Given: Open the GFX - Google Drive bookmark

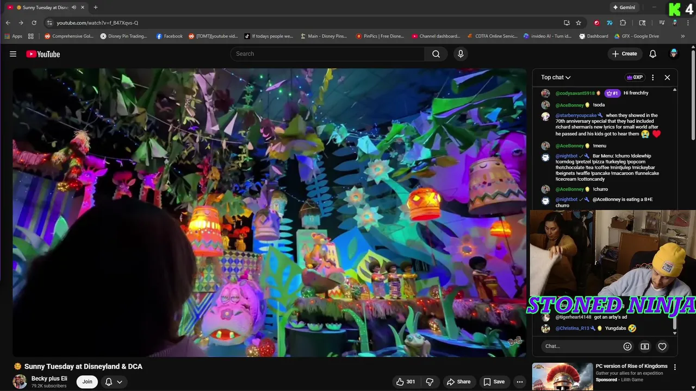Looking at the screenshot, I should 636,36.
